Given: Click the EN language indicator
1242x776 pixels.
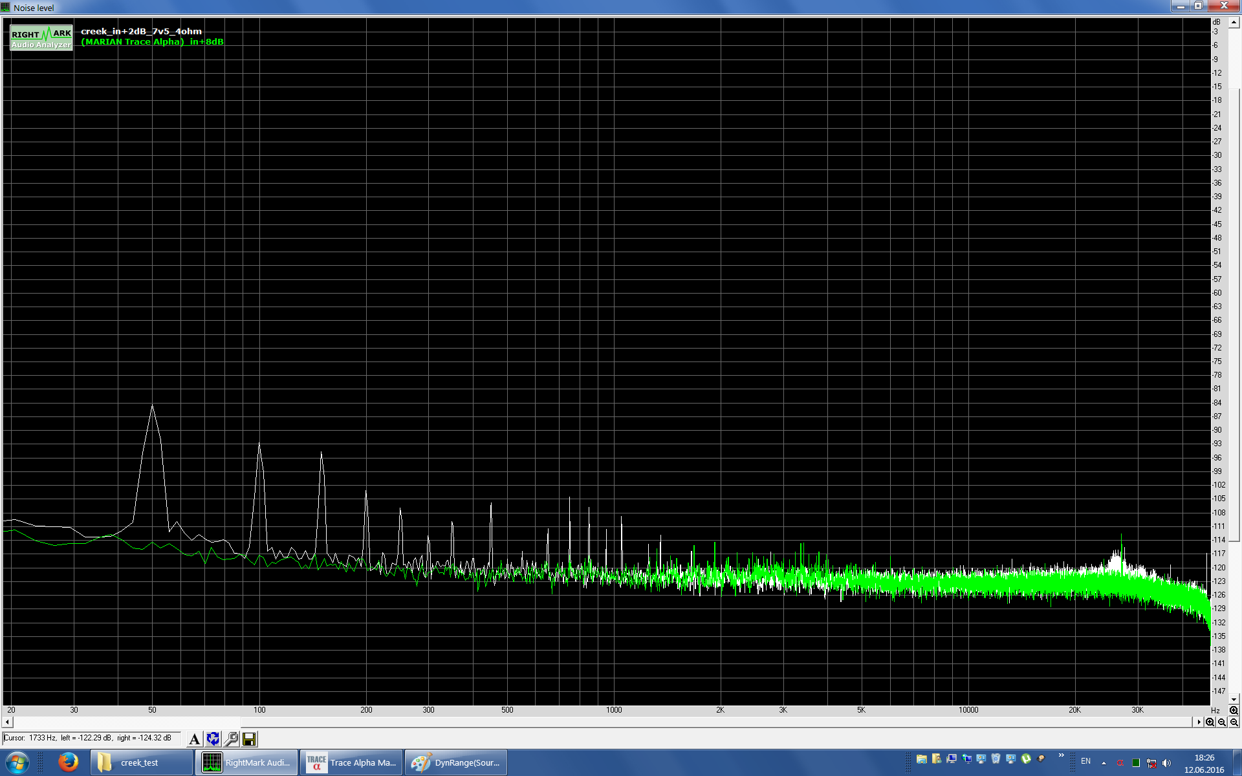Looking at the screenshot, I should pyautogui.click(x=1085, y=761).
